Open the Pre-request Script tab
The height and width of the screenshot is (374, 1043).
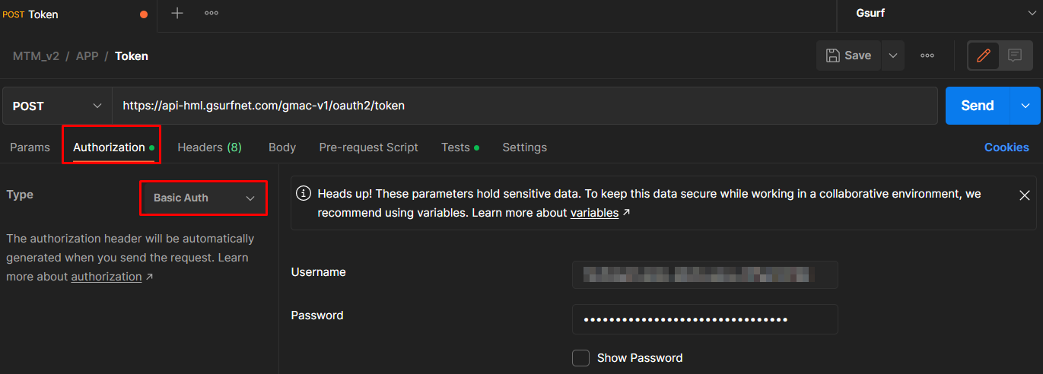point(368,147)
